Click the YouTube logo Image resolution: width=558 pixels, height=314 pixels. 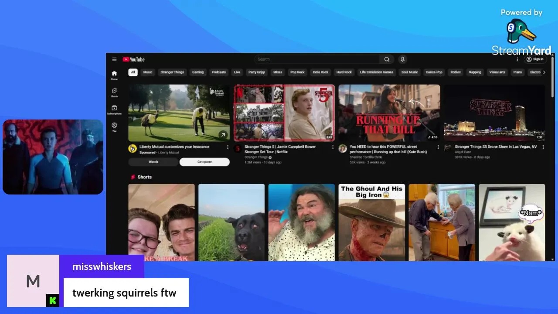pos(133,59)
